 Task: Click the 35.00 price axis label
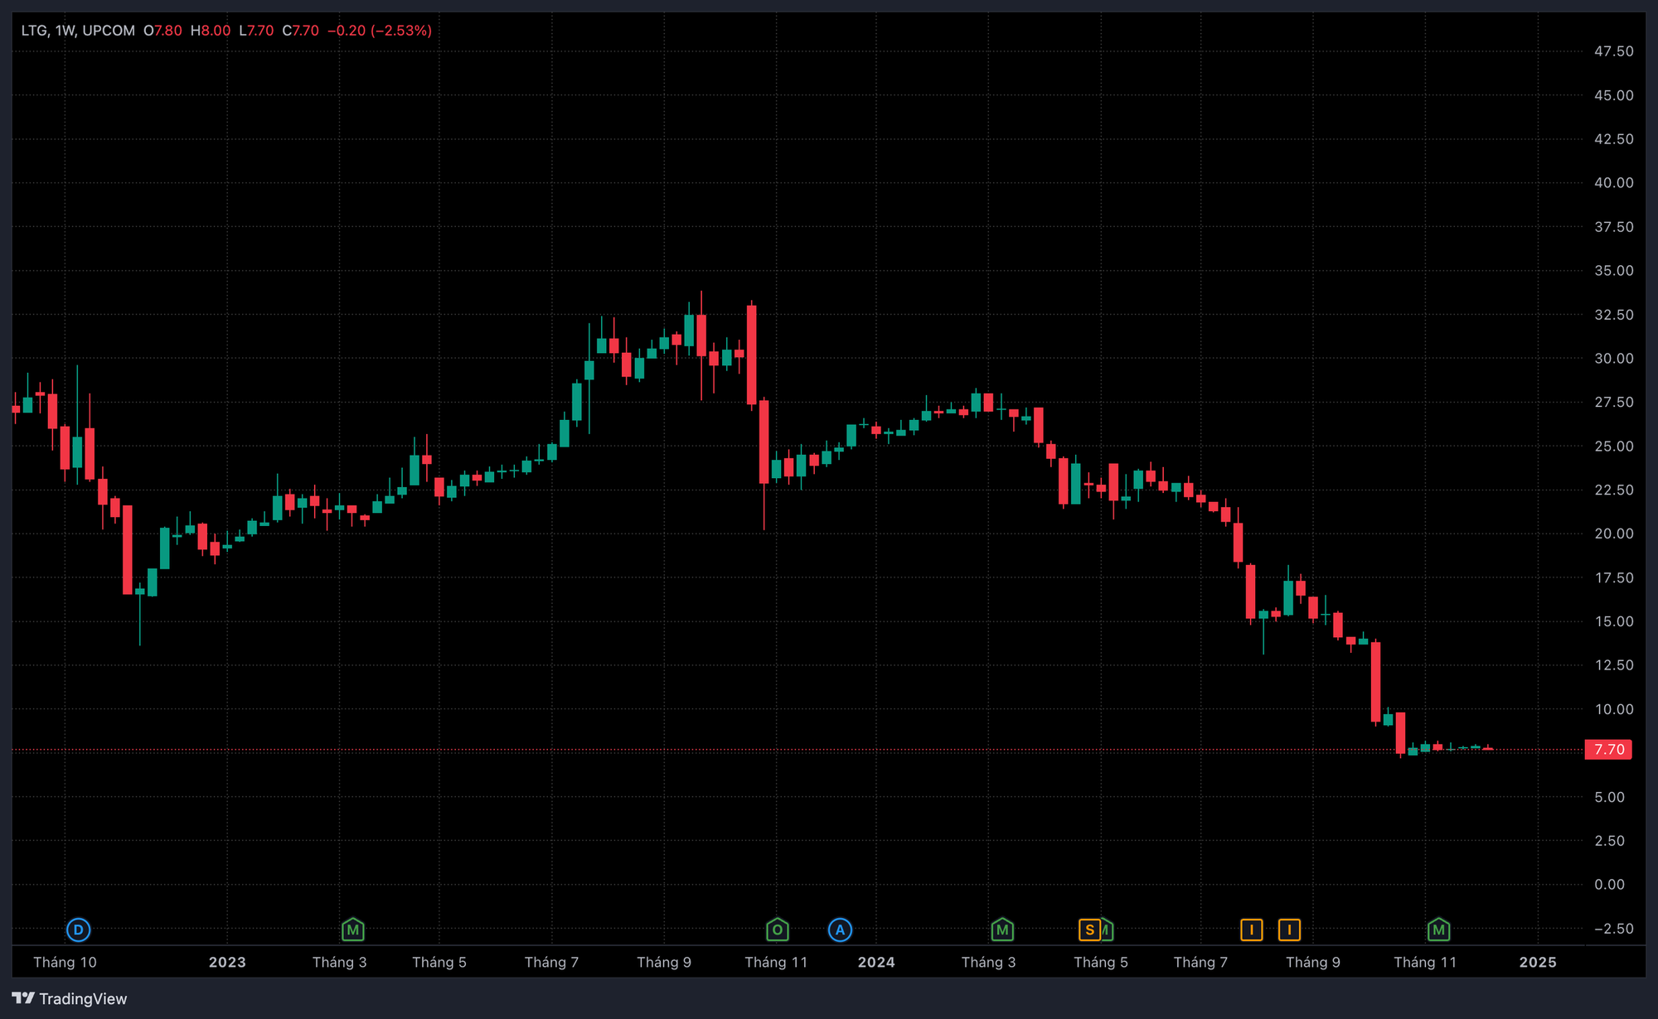pyautogui.click(x=1613, y=271)
